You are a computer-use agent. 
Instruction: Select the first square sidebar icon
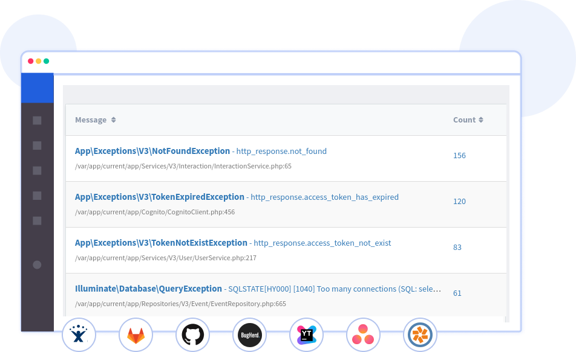pos(37,121)
